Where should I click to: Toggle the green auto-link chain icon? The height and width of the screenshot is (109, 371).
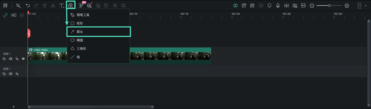click(x=5, y=15)
